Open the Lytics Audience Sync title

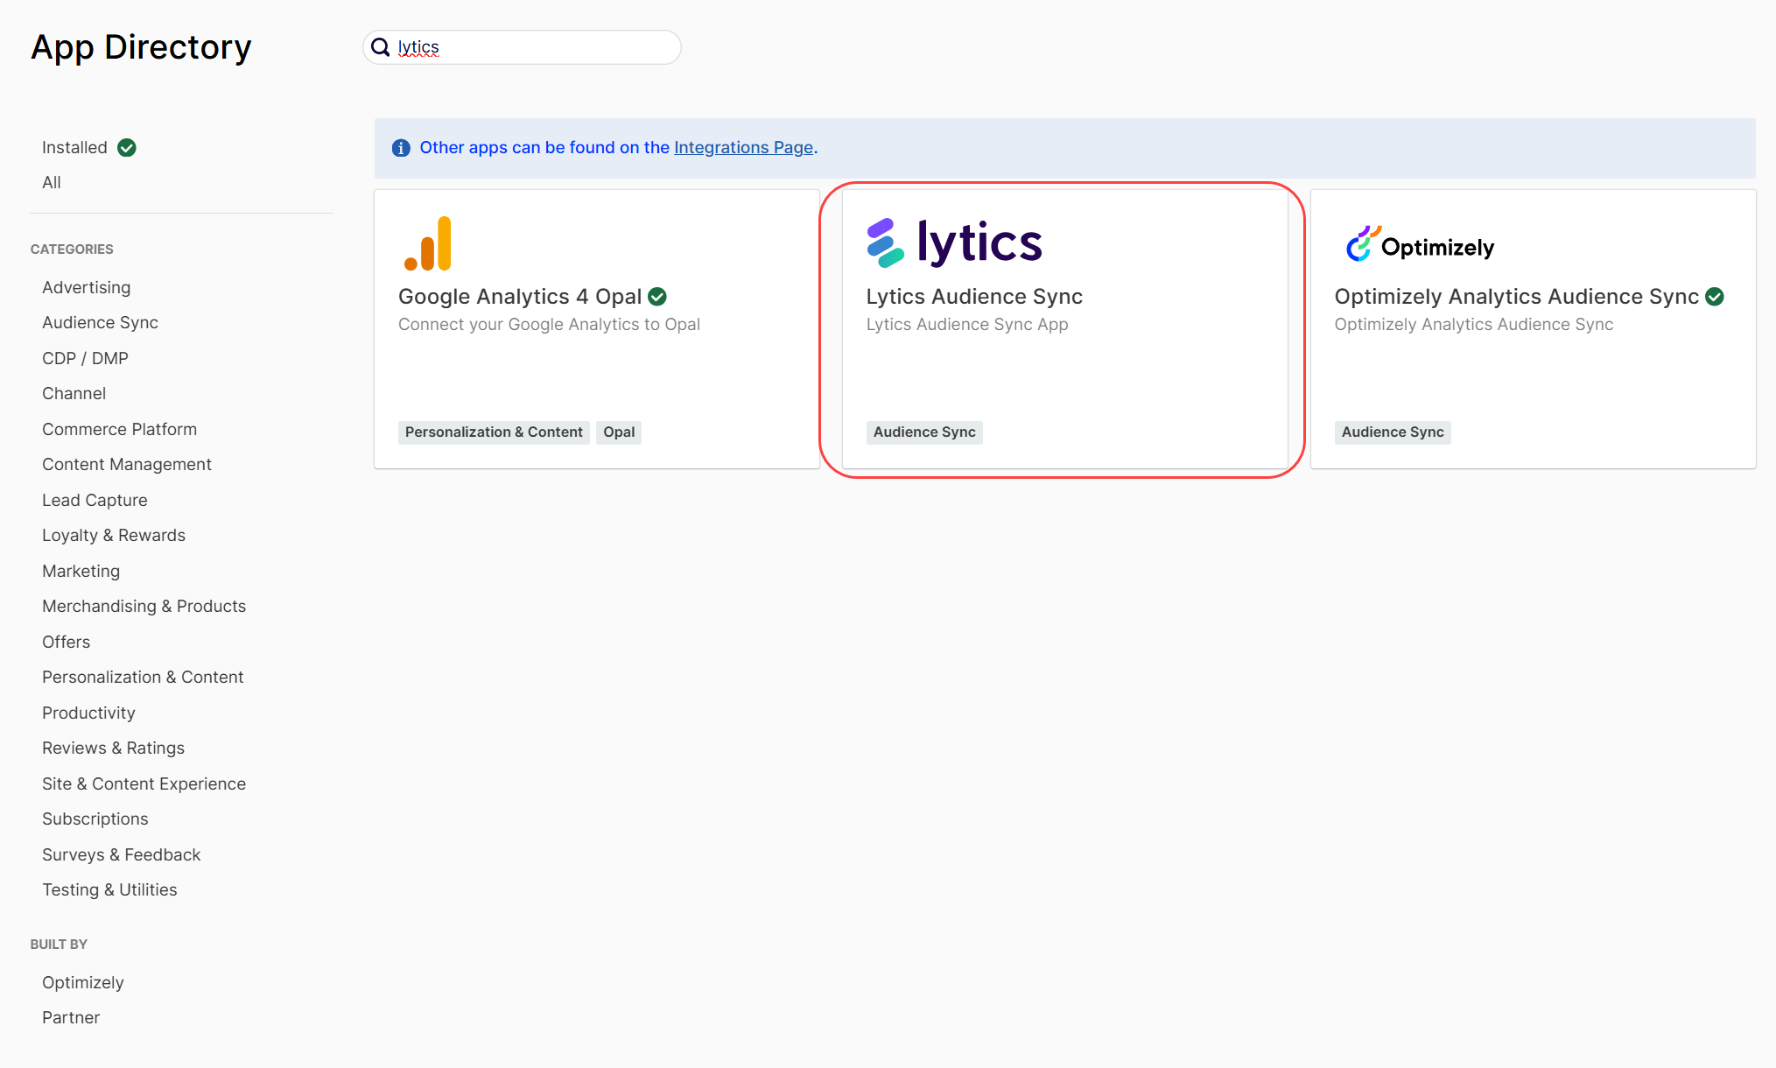click(974, 297)
